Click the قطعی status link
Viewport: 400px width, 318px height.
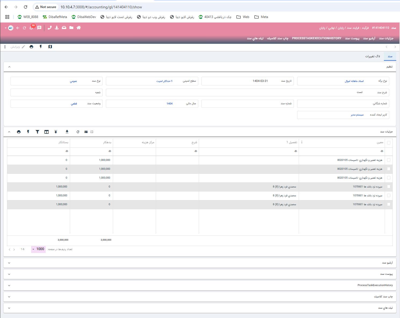pos(74,104)
